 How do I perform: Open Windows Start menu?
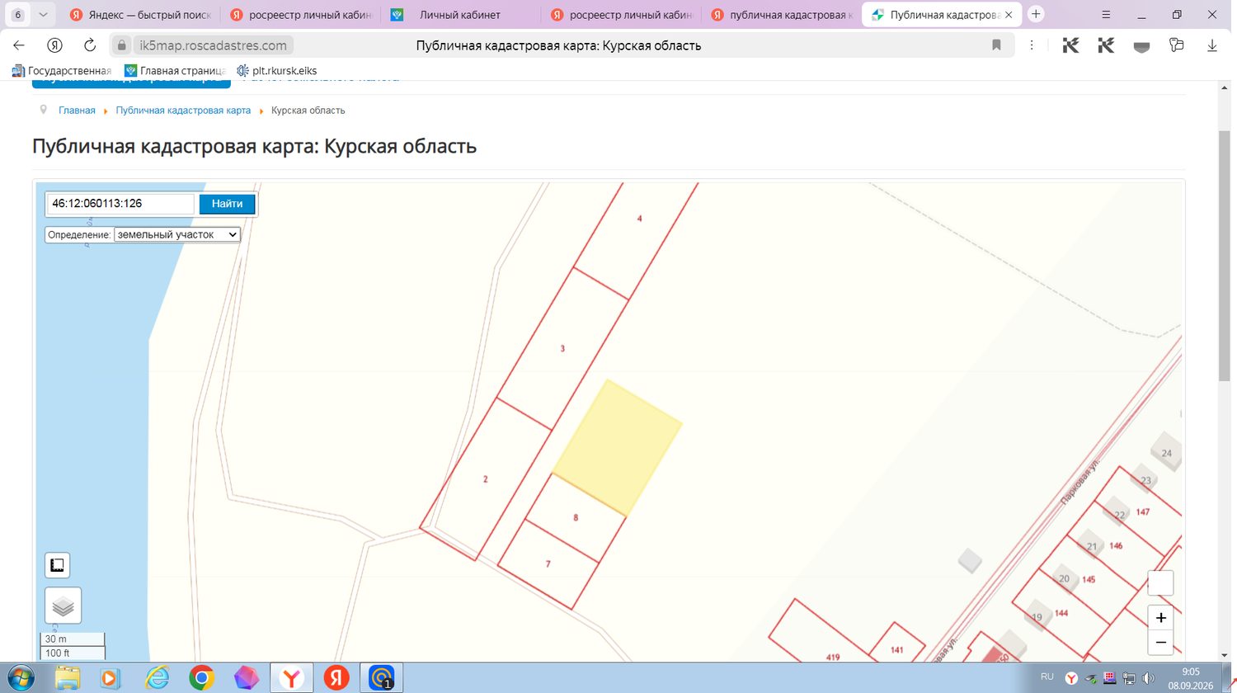click(x=21, y=677)
